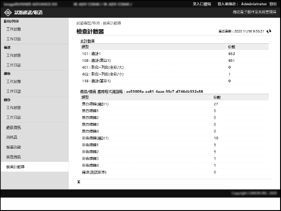
Task: Click the 狀態確認/取消 icon in the header
Action: tap(8, 12)
